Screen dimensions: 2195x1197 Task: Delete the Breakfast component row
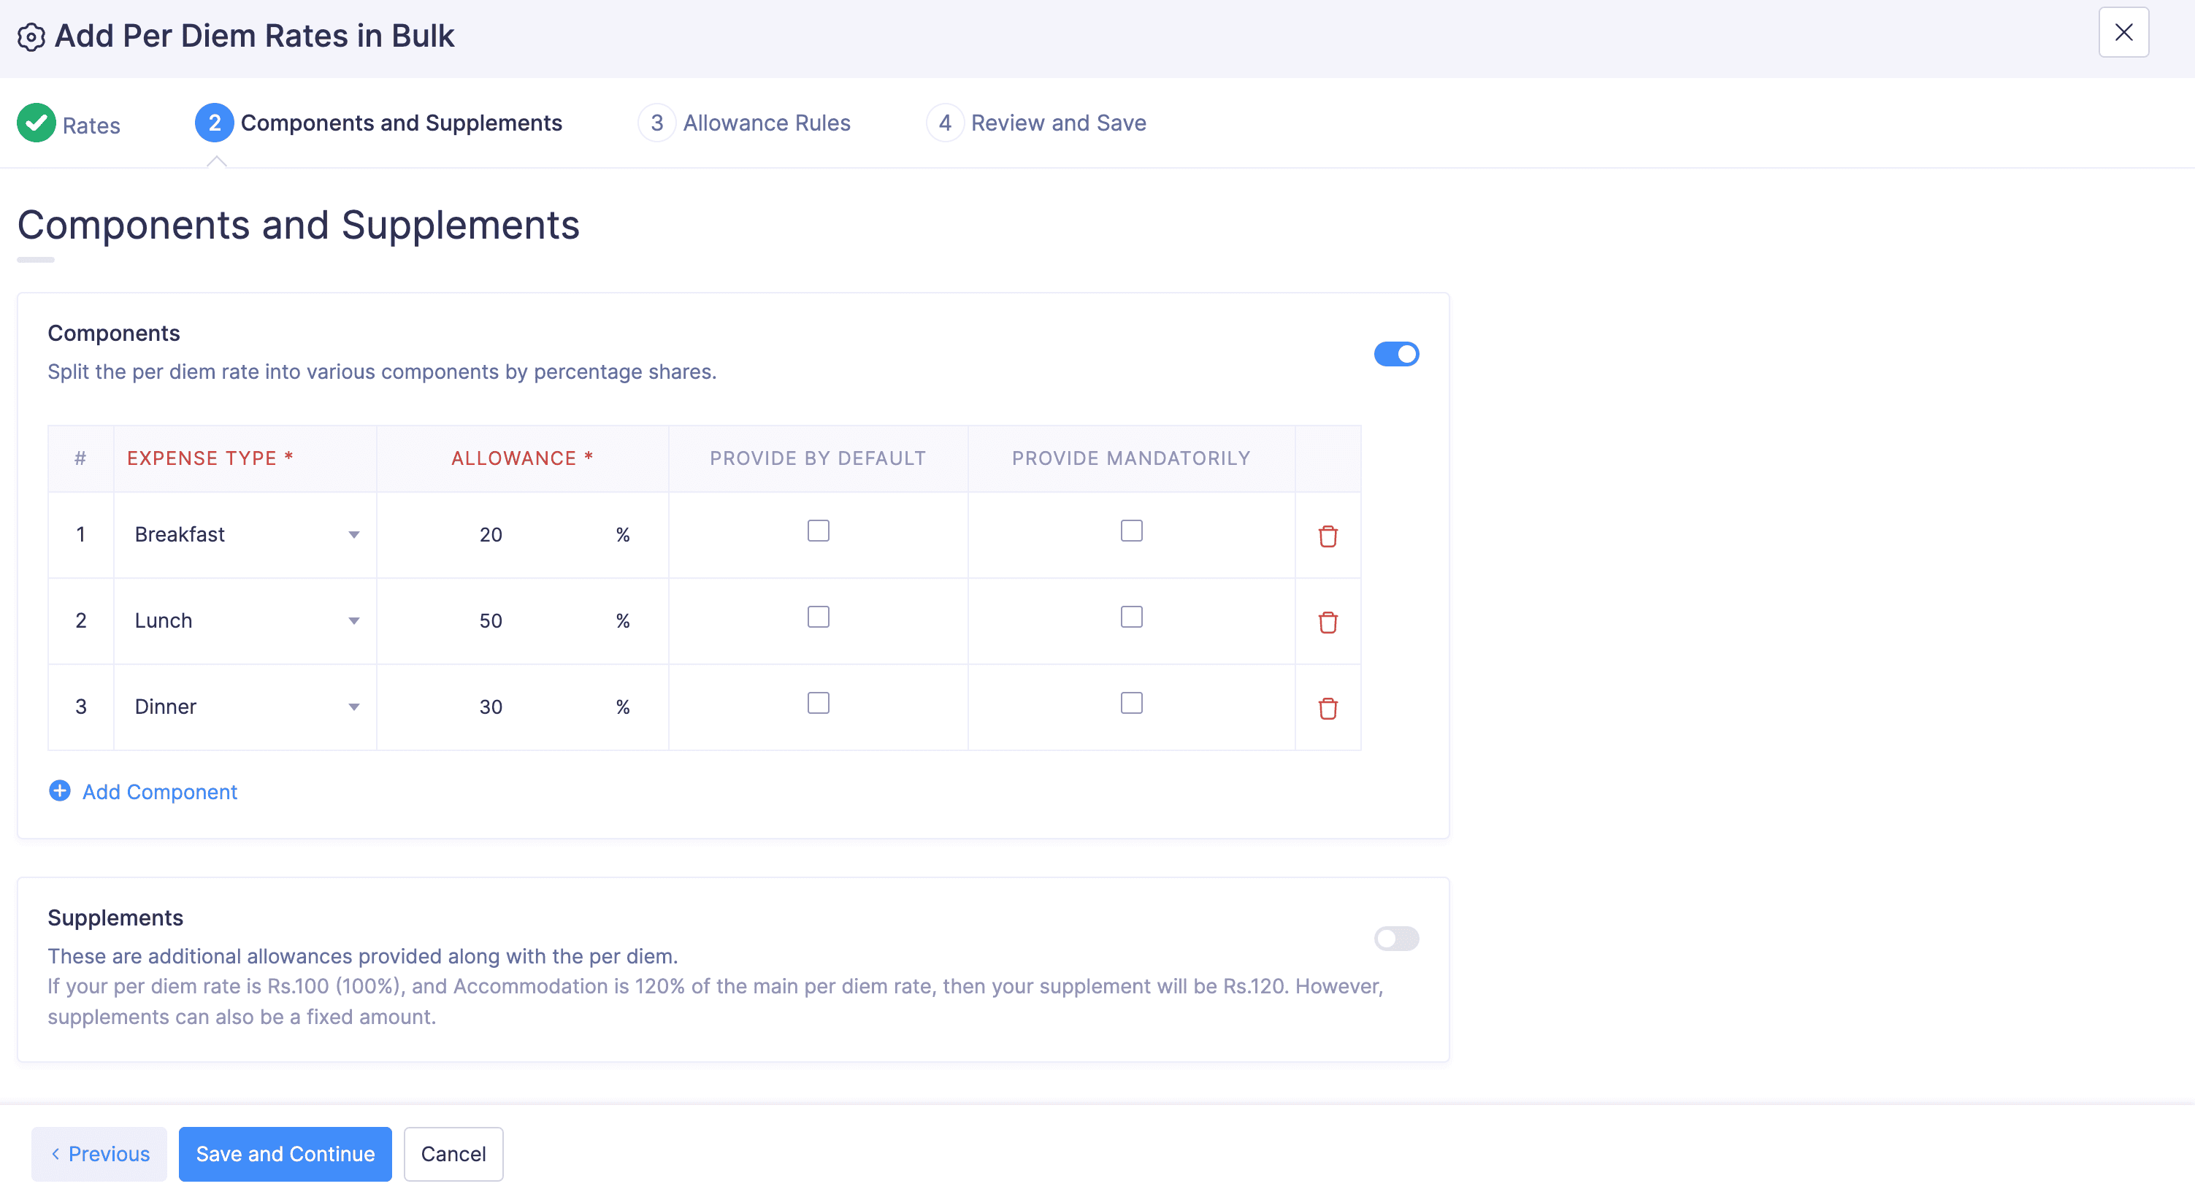click(1328, 536)
